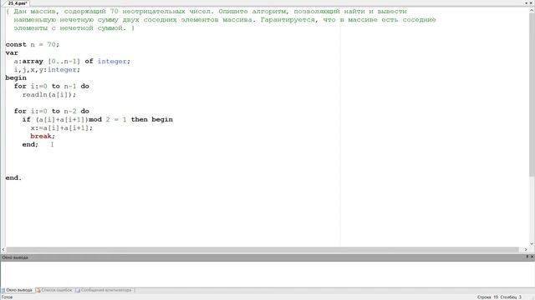535x300 pixels.
Task: Click the 'end;' line after break
Action: pos(30,144)
